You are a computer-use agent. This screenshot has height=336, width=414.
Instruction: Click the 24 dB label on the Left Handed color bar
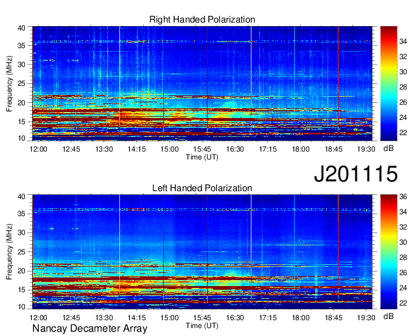tap(403, 288)
